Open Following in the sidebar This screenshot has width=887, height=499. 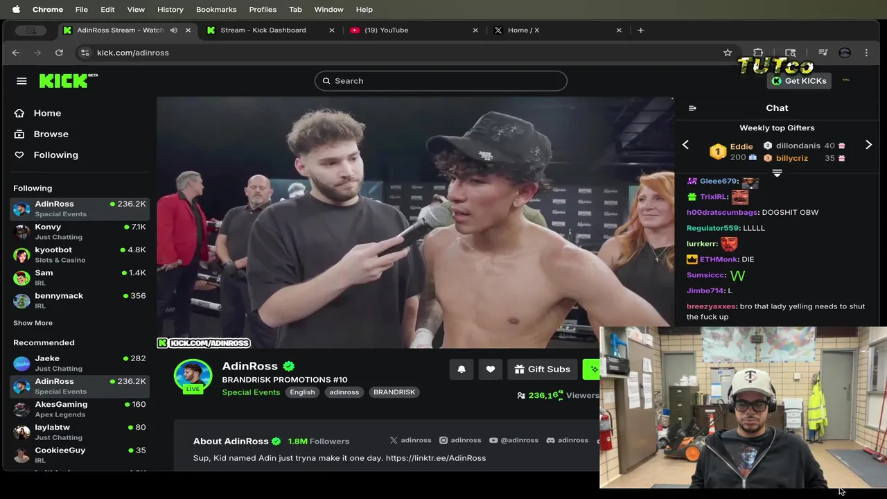pyautogui.click(x=46, y=155)
